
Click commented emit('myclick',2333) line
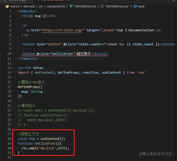click(x=42, y=120)
